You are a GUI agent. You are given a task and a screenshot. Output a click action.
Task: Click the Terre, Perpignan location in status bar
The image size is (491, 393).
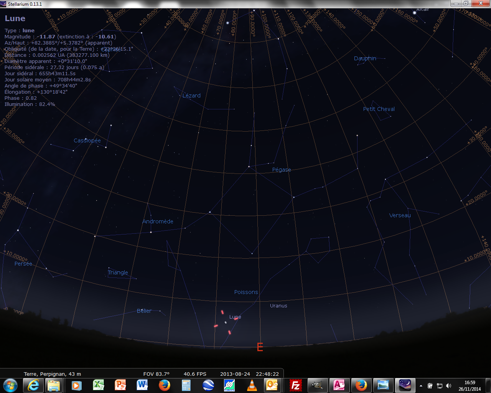pyautogui.click(x=52, y=374)
